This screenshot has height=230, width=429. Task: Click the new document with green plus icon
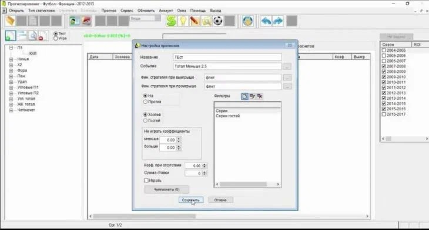click(11, 36)
